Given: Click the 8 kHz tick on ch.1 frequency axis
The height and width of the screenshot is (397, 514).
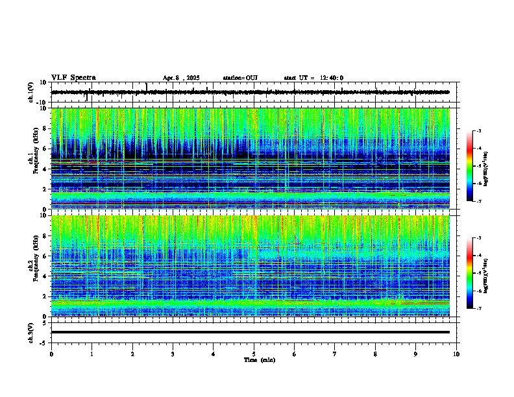Looking at the screenshot, I should pyautogui.click(x=45, y=128).
